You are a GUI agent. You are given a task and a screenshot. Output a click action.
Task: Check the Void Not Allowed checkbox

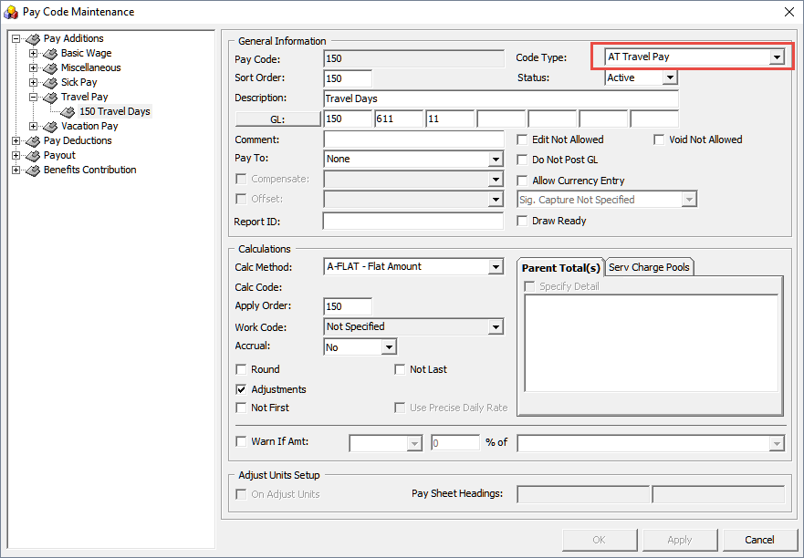pyautogui.click(x=659, y=139)
